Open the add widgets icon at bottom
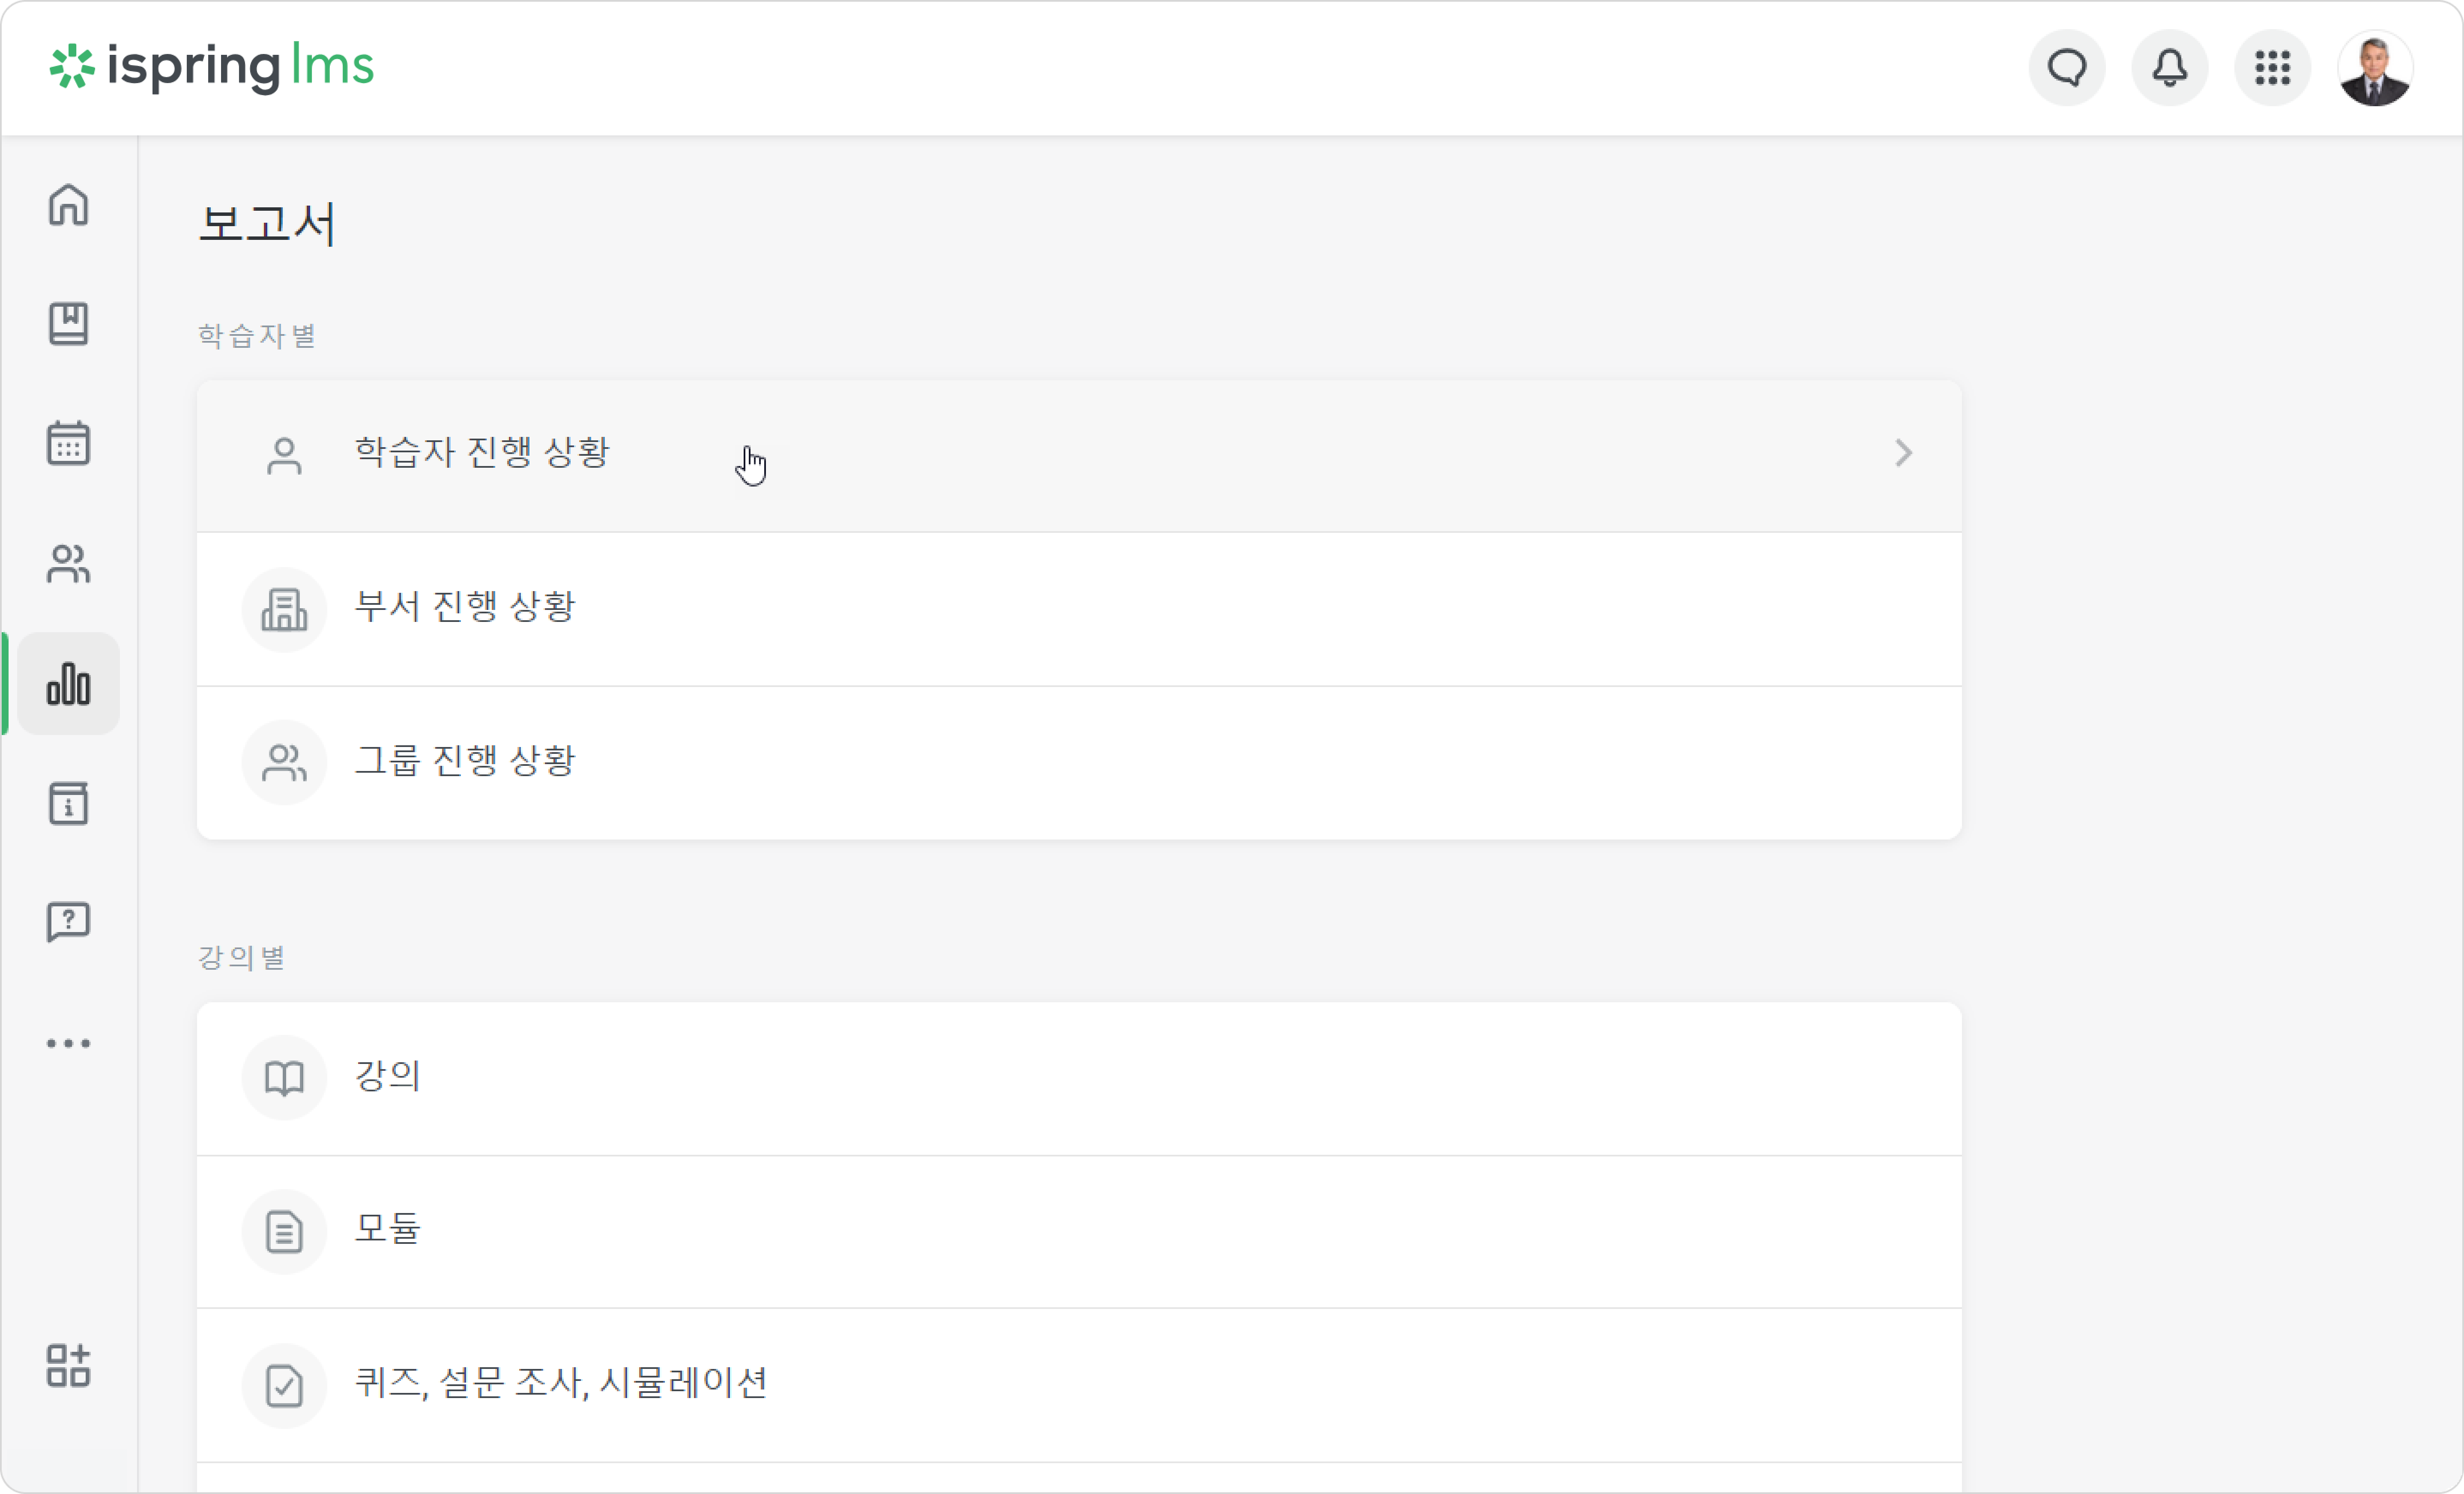This screenshot has height=1494, width=2464. click(x=68, y=1365)
